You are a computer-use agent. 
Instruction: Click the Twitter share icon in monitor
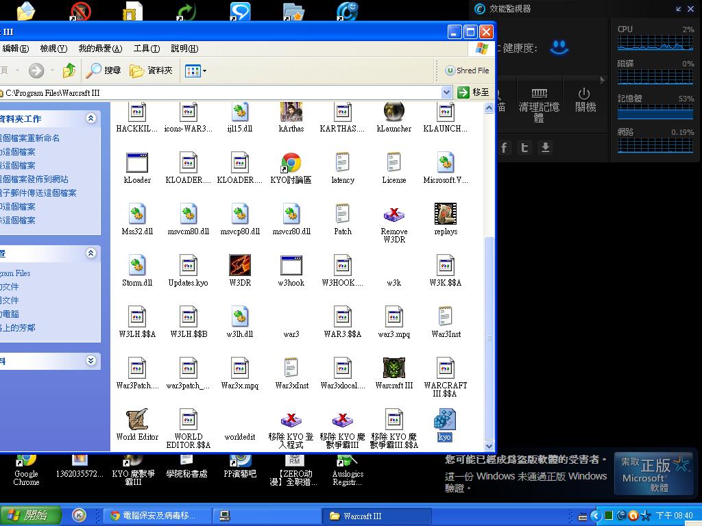[524, 148]
